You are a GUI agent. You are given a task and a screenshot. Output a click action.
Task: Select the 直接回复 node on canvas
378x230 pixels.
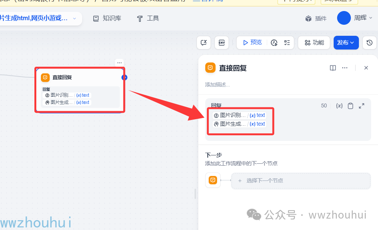(x=80, y=90)
